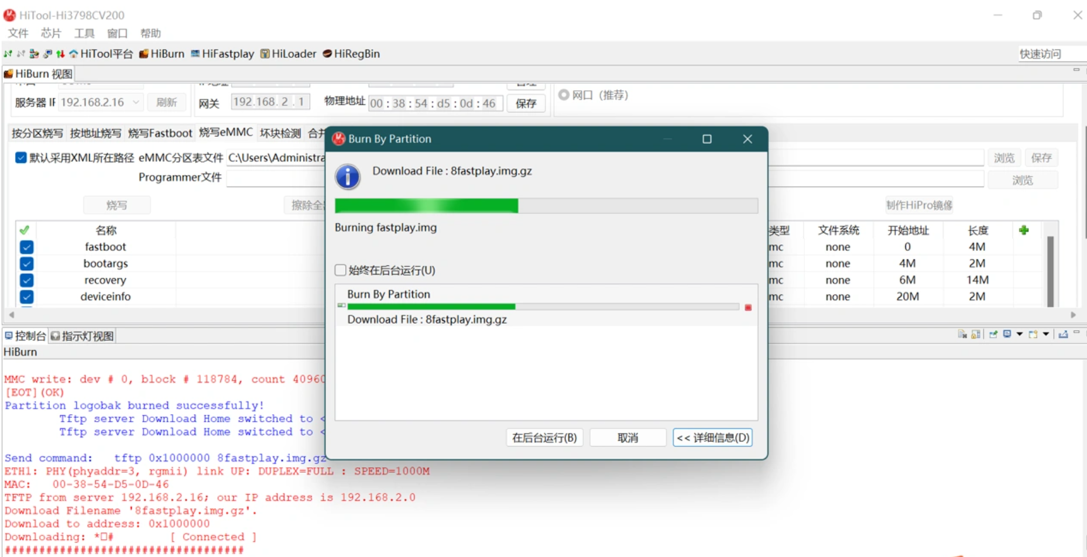Open the 工具 menu
This screenshot has height=557, width=1087.
(84, 33)
